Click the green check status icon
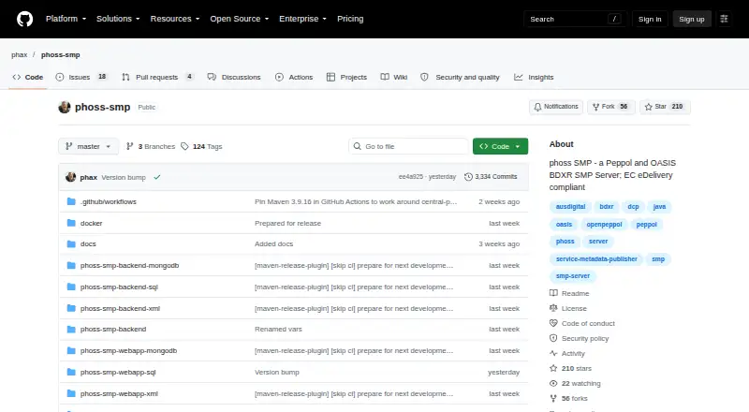 (x=157, y=177)
